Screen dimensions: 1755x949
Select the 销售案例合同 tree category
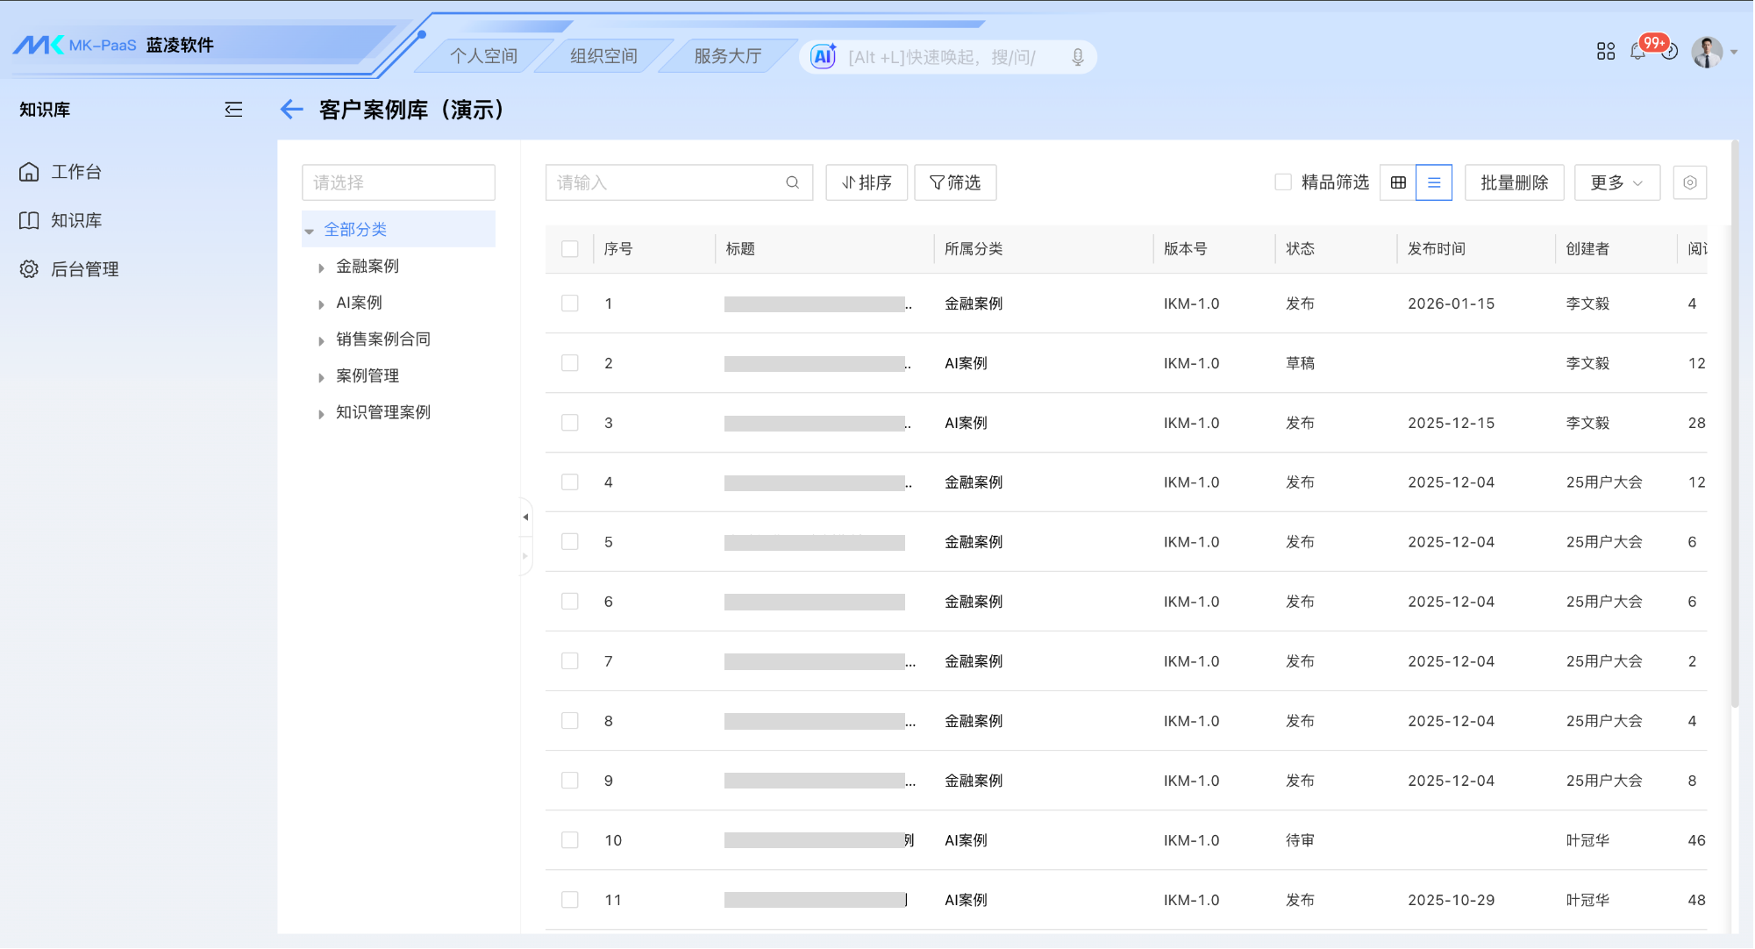(383, 339)
